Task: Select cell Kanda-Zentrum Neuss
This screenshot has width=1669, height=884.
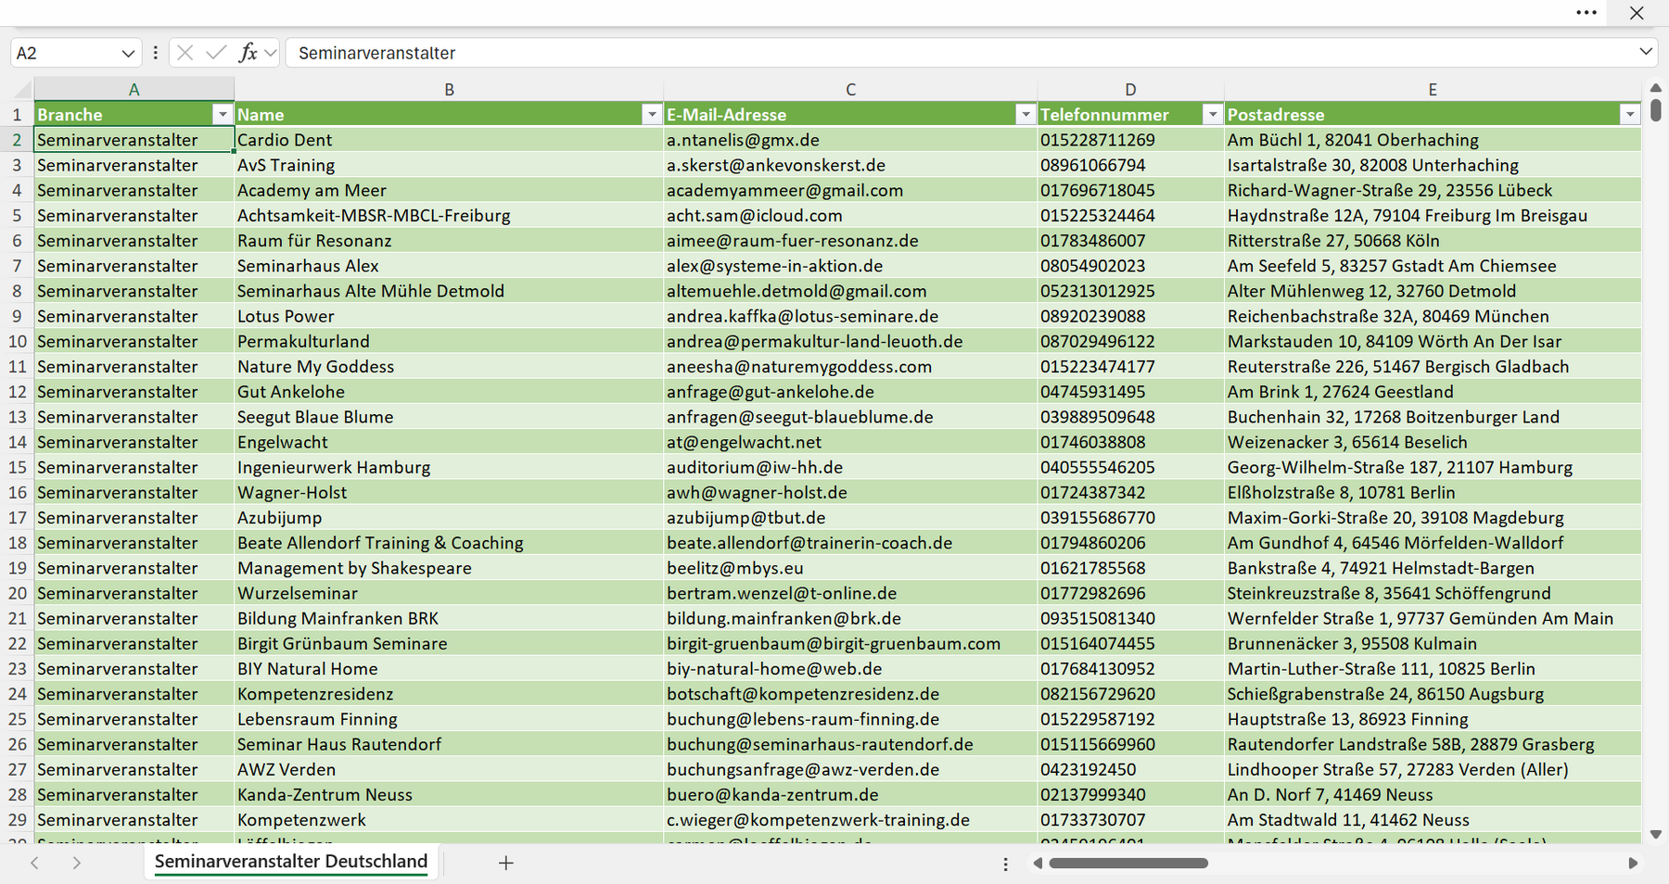Action: click(450, 794)
